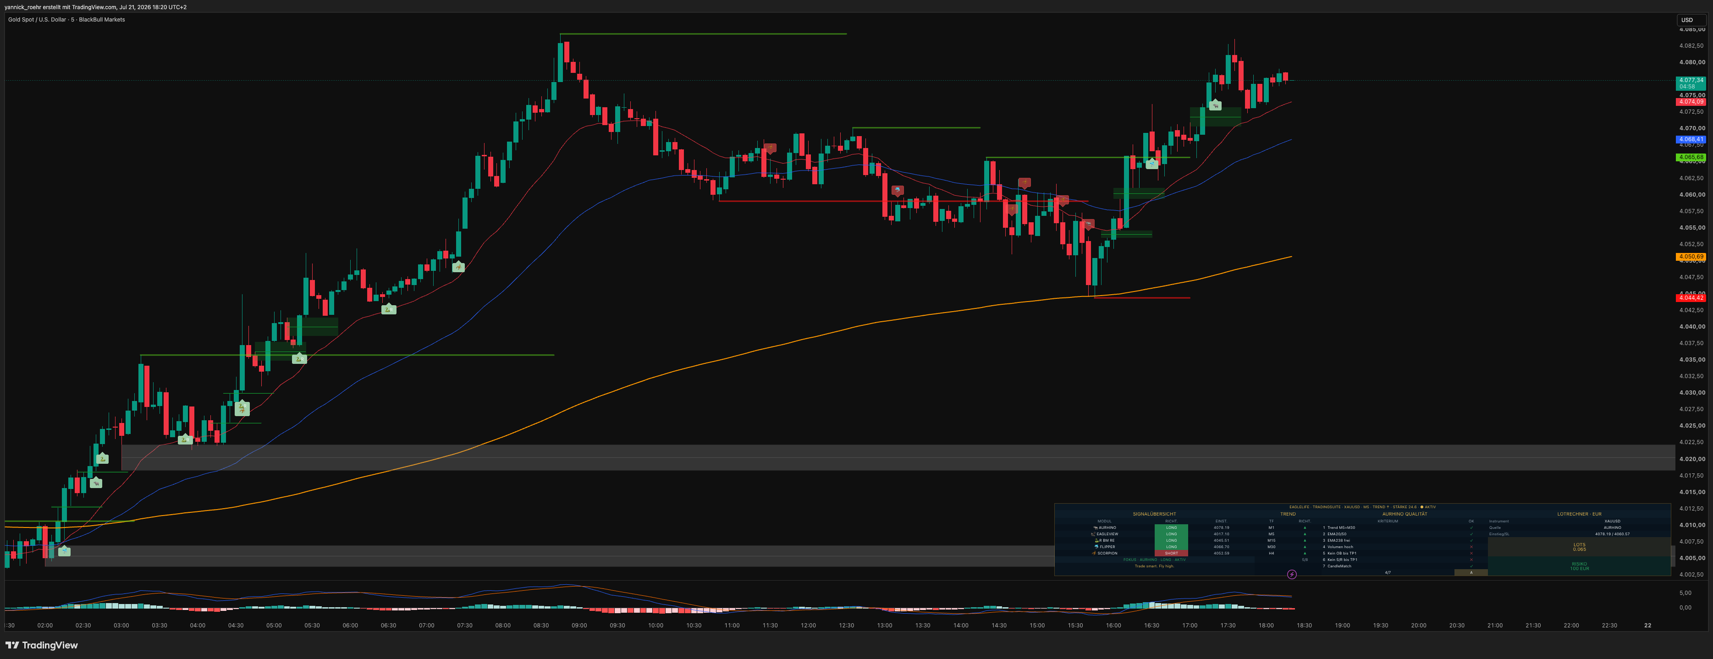1713x659 pixels.
Task: Click the SIGNALÜBERSICHT heading
Action: [x=1155, y=514]
